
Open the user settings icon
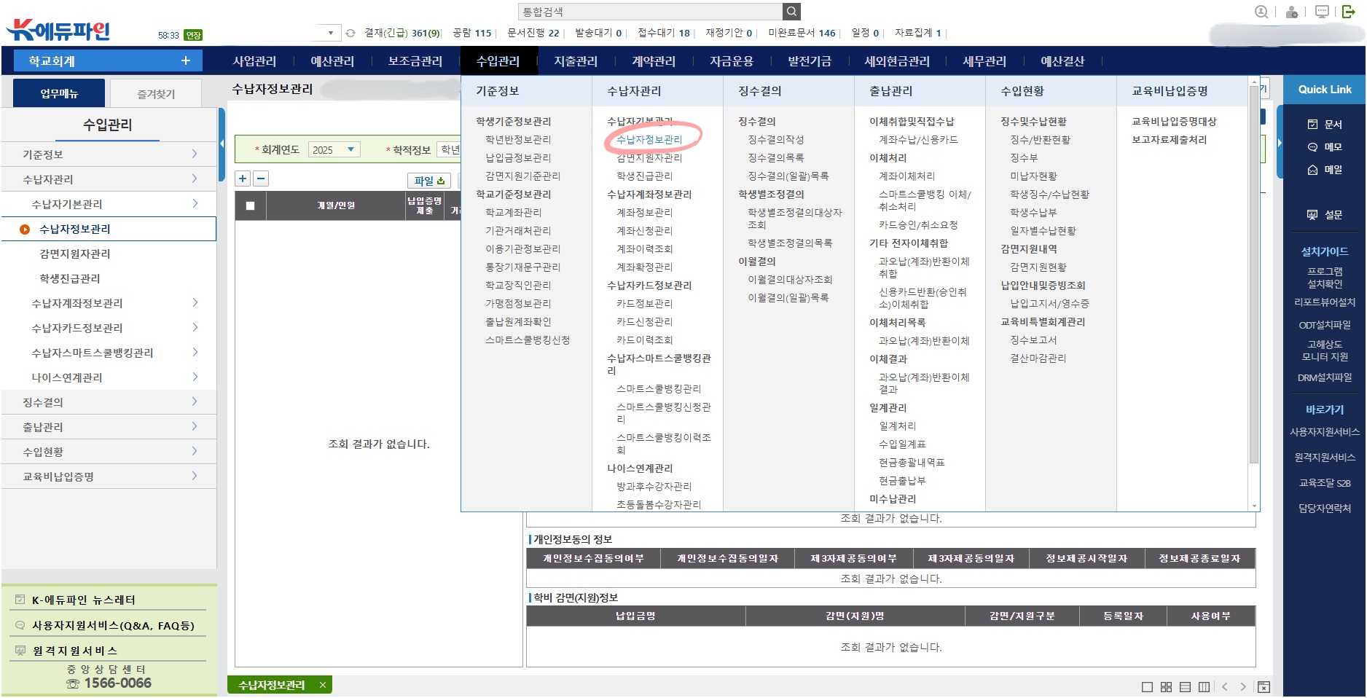click(1292, 12)
